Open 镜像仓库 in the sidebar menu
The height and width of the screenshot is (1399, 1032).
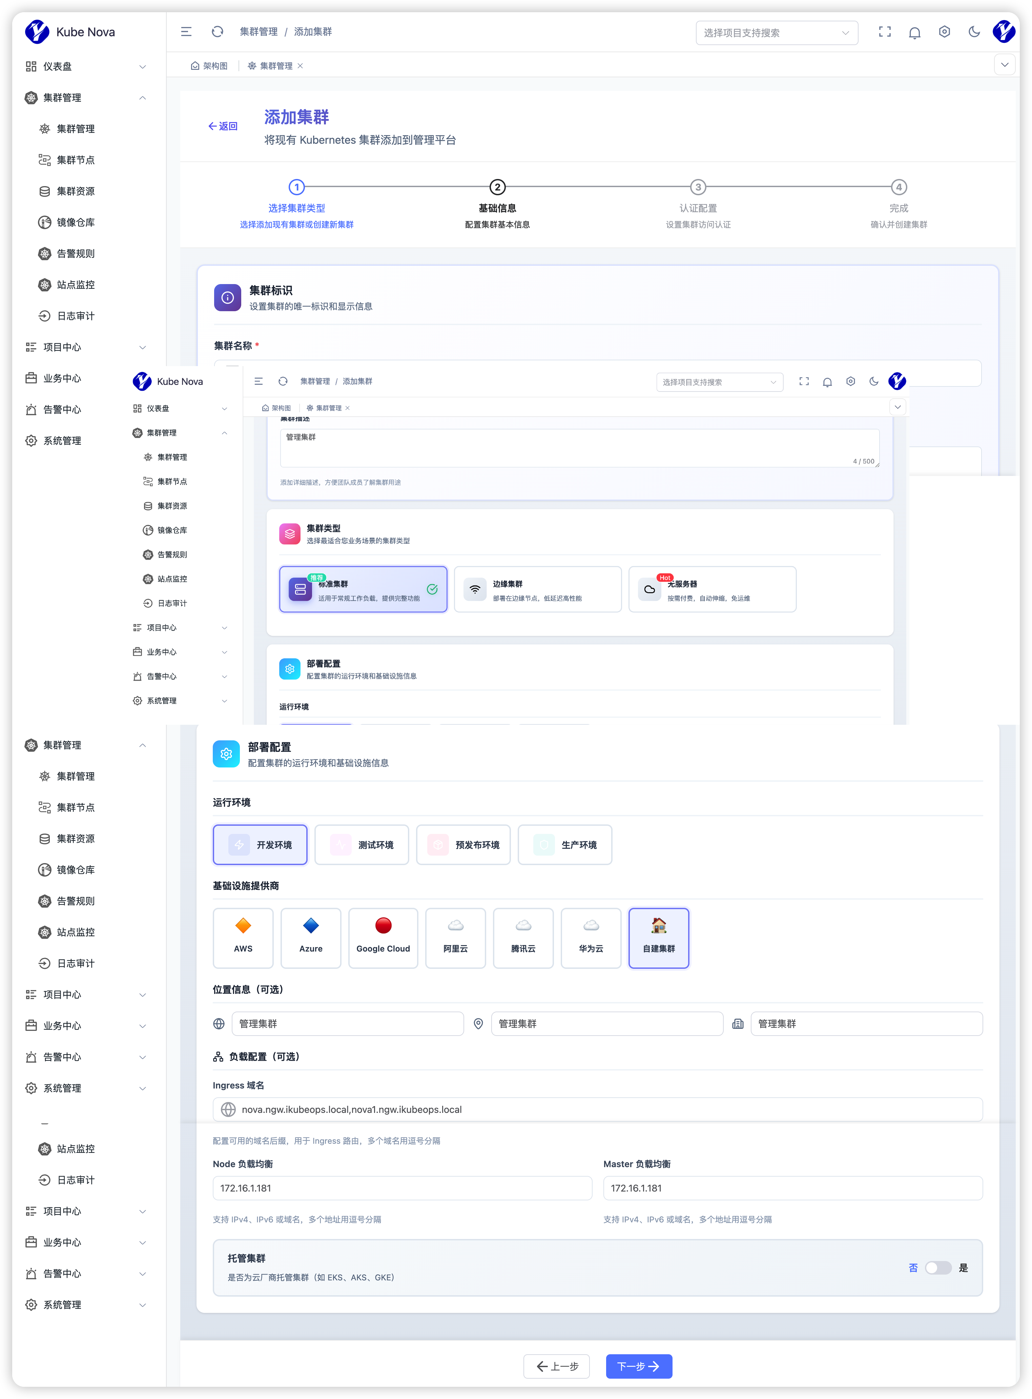click(76, 222)
